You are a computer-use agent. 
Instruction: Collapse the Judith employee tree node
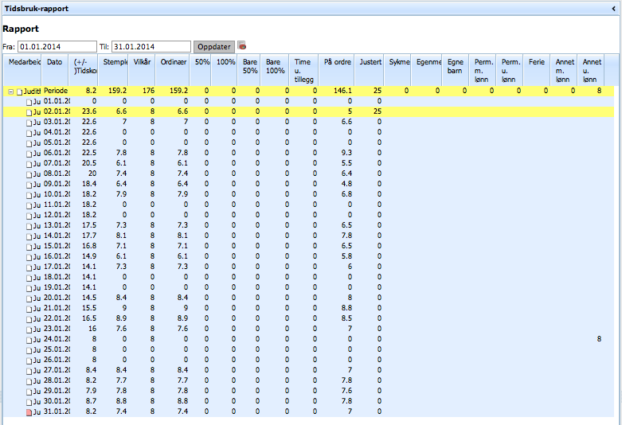(10, 92)
